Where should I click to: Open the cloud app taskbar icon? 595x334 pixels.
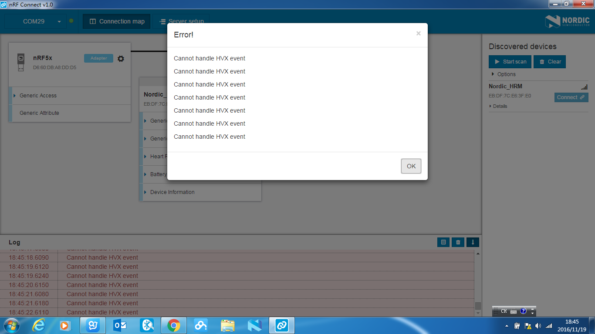pos(201,325)
